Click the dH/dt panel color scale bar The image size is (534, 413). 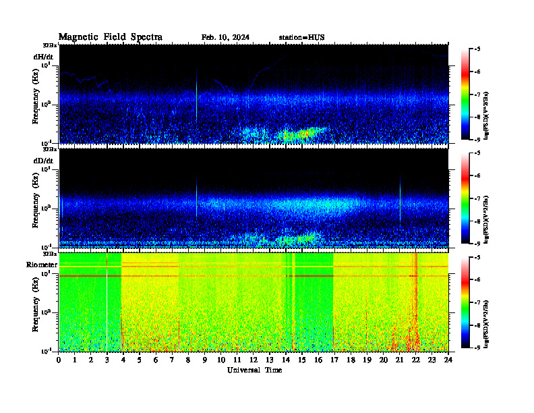coord(465,94)
